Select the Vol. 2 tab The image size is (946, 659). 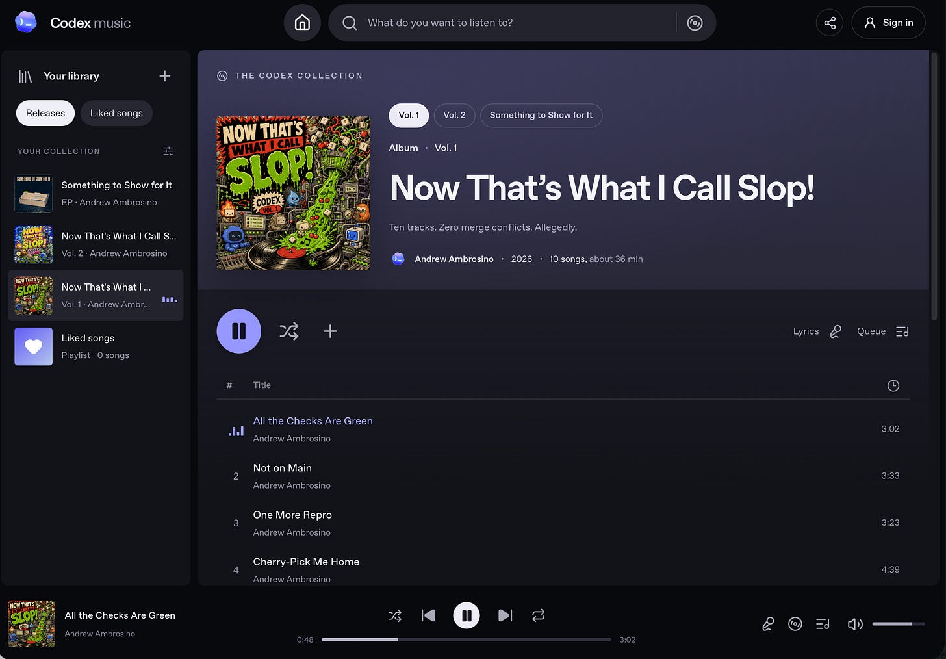pyautogui.click(x=454, y=115)
